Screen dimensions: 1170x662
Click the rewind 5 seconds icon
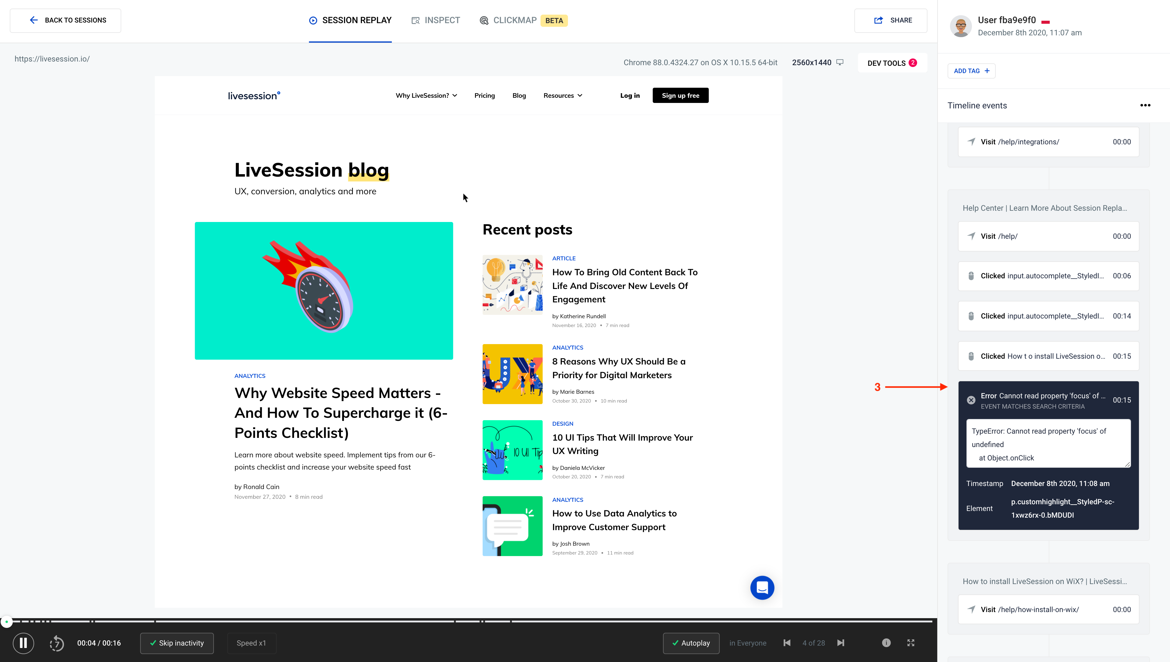[56, 643]
